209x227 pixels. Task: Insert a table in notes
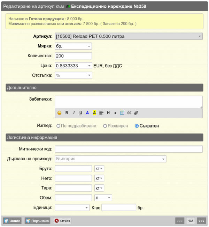(x=122, y=113)
